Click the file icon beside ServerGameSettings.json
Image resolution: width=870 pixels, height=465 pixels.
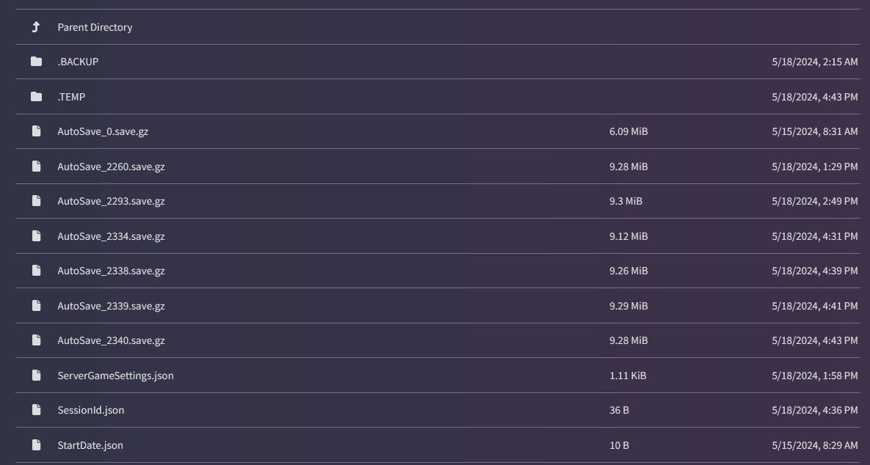(36, 375)
